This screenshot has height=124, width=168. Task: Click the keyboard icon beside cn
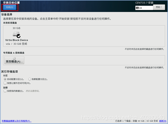pos(137,8)
